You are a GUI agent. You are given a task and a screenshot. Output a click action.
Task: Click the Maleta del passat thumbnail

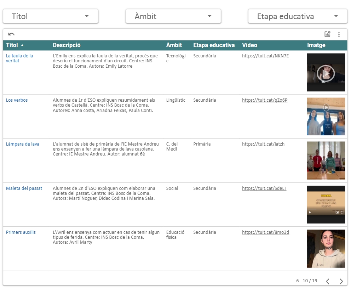(326, 205)
